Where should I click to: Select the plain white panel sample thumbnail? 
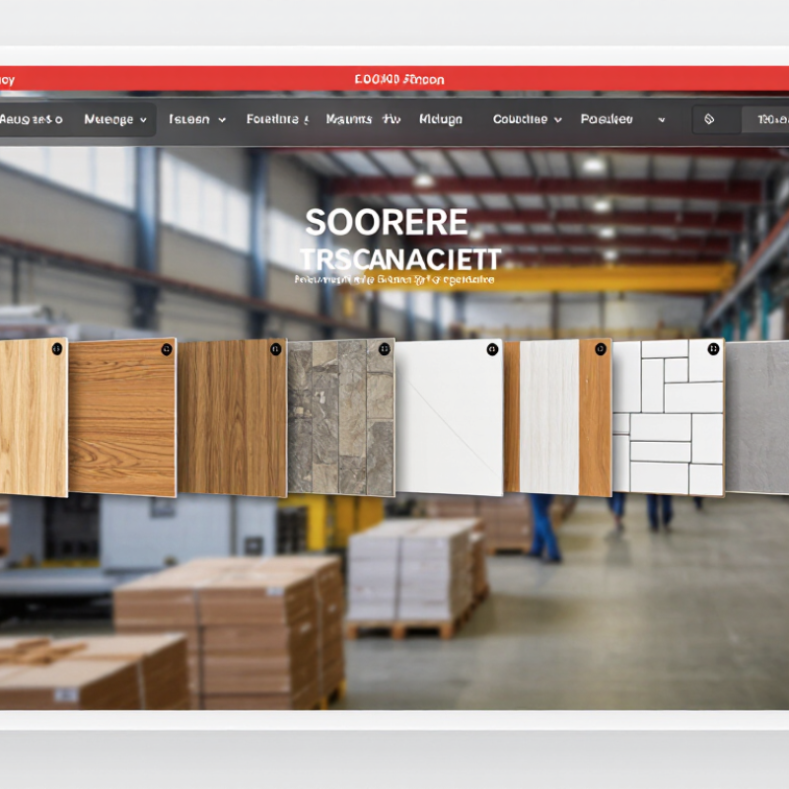point(450,417)
